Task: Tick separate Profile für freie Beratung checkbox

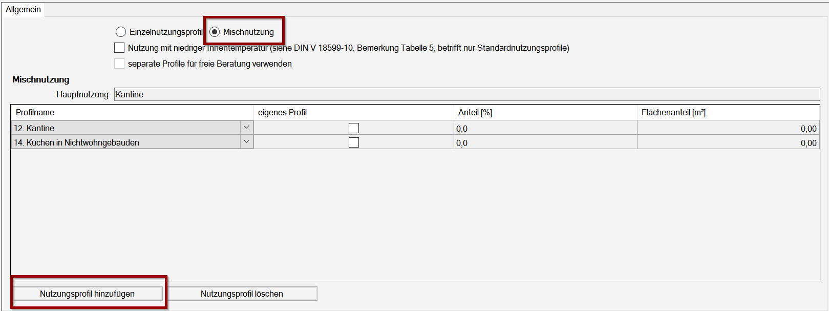Action: (x=119, y=64)
